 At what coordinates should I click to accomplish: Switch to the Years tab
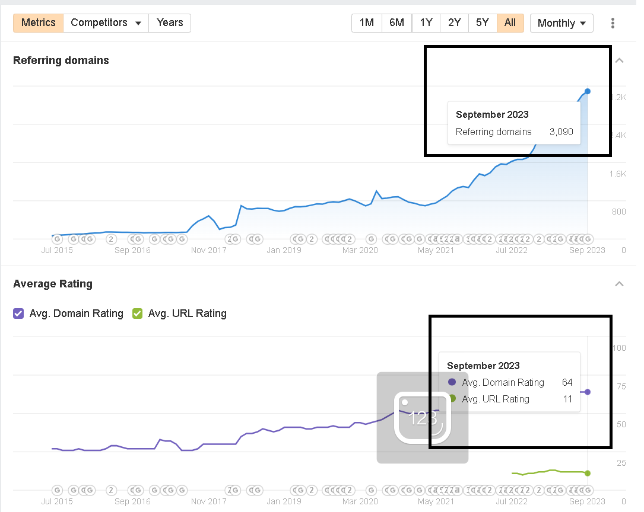[170, 23]
